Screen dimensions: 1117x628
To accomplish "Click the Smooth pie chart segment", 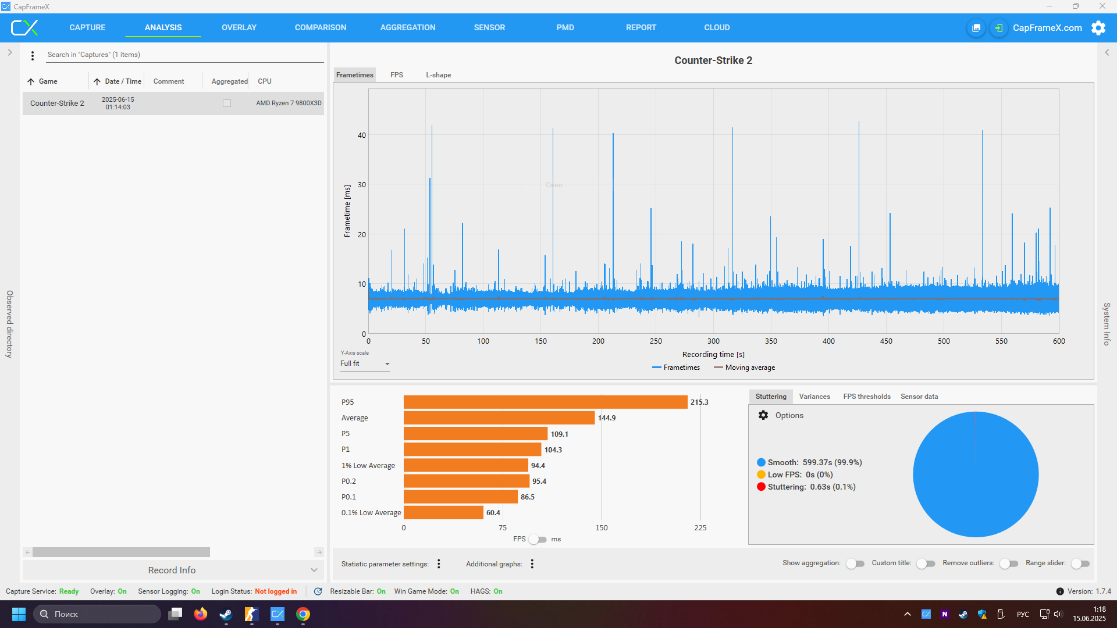I will click(x=976, y=474).
